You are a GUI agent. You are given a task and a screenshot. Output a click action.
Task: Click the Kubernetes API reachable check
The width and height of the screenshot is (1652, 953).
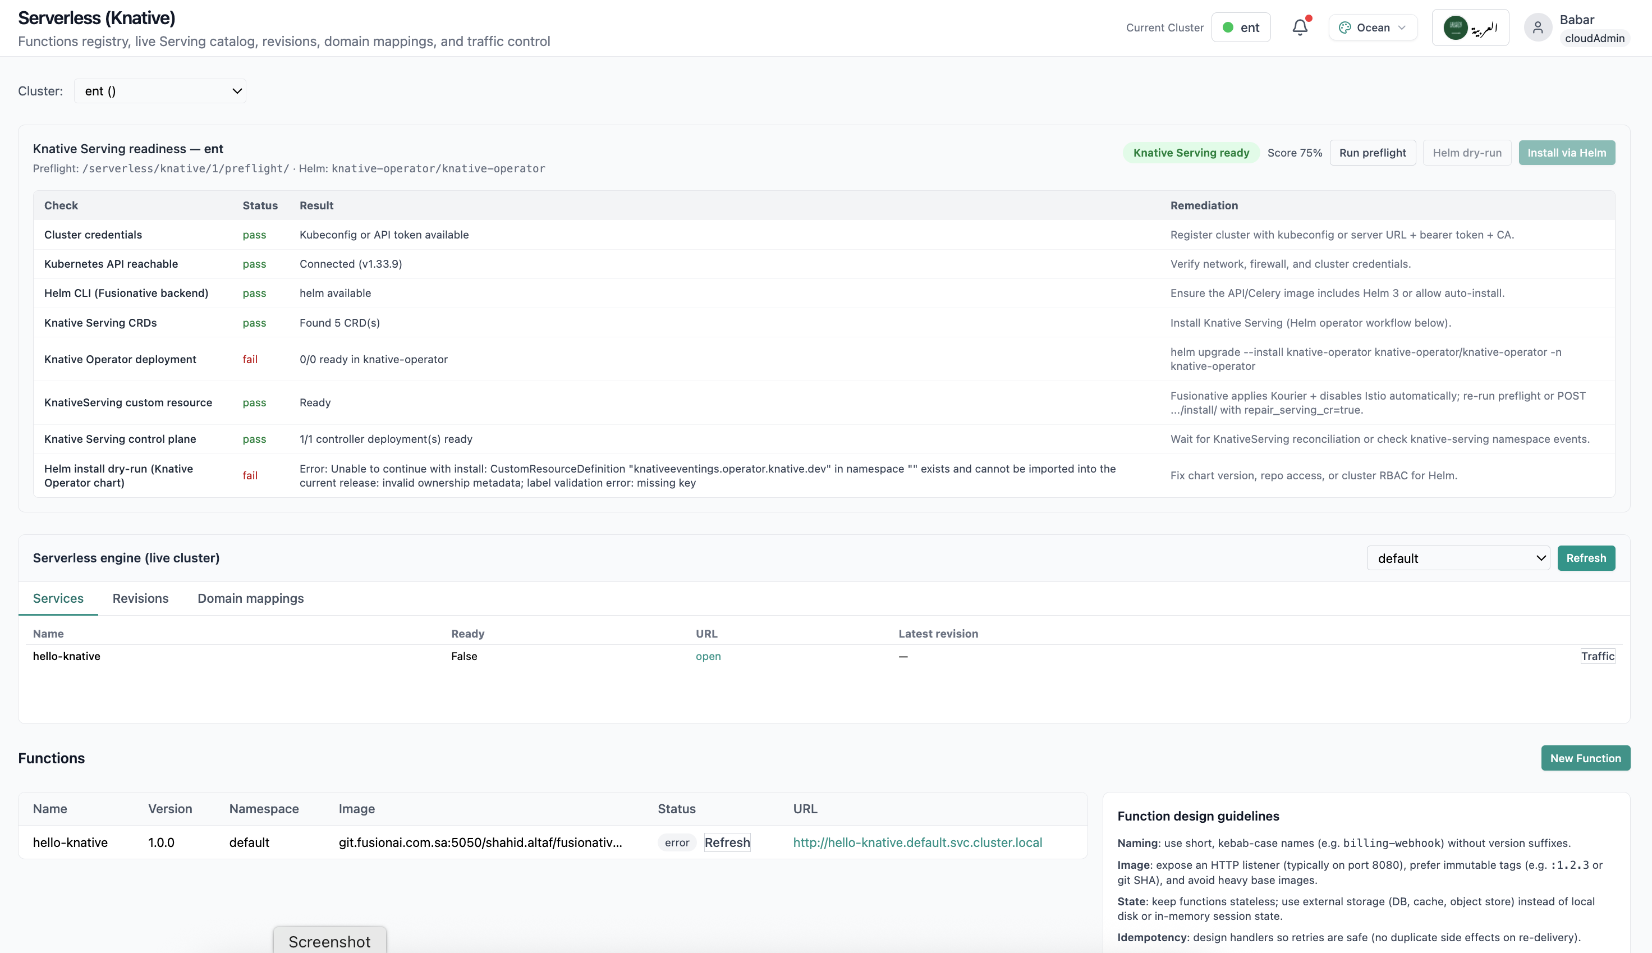111,264
